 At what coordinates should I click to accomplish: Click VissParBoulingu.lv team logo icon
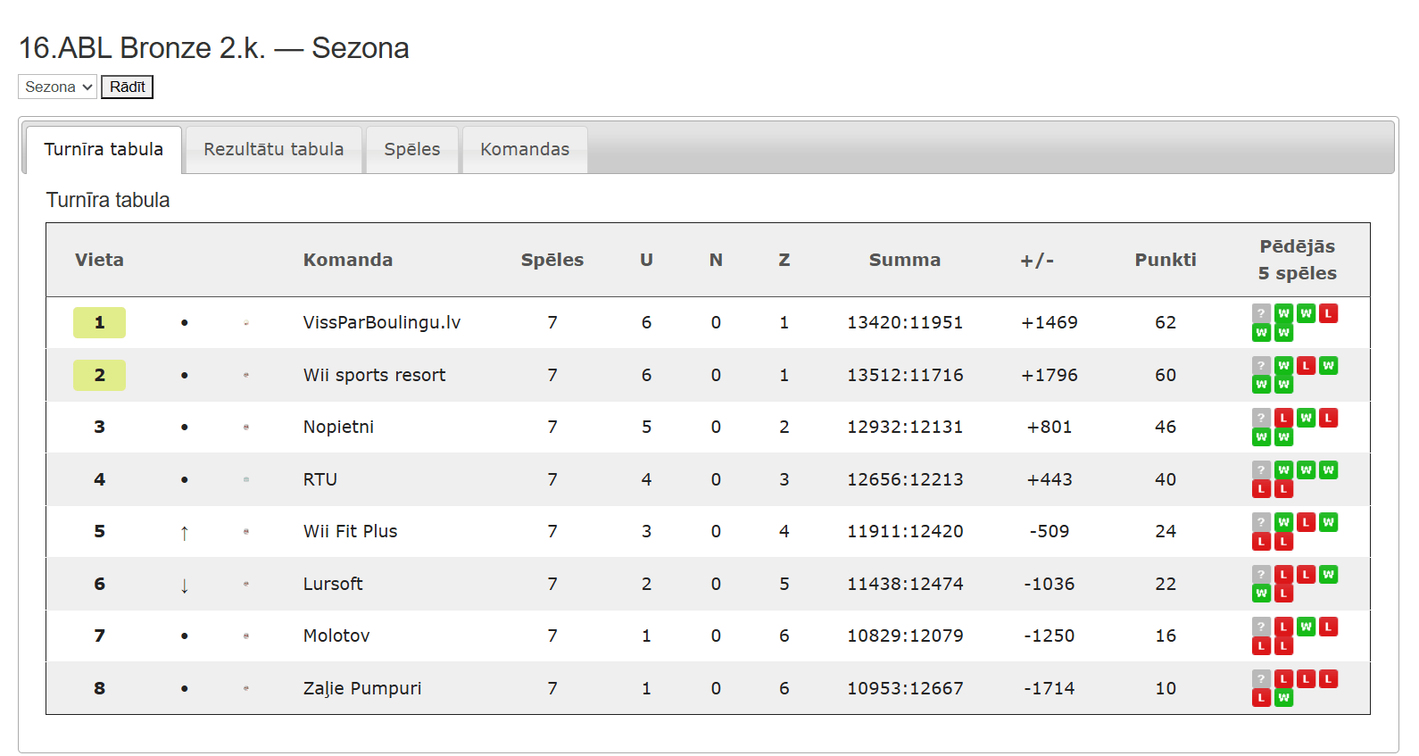pos(246,323)
